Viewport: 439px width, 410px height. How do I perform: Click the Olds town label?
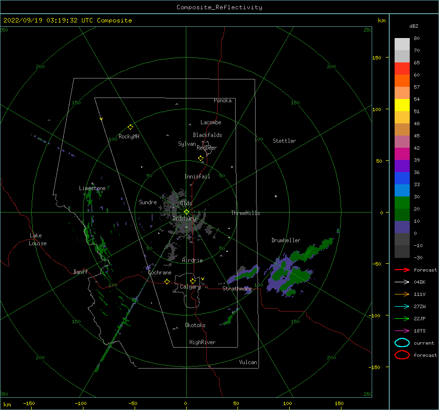tap(186, 203)
